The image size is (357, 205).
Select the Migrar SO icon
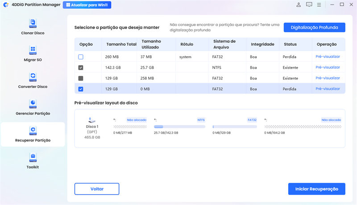[x=33, y=49]
